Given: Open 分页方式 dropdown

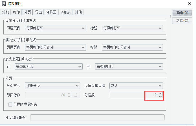Looking at the screenshot, I should (x=52, y=86).
